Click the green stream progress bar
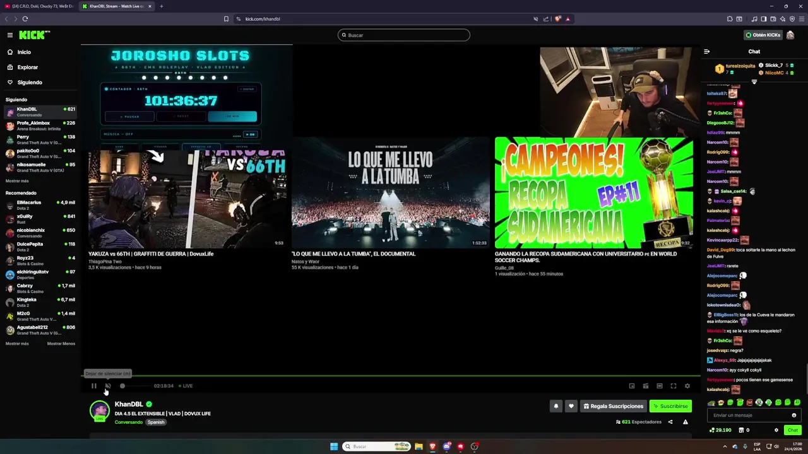Image resolution: width=808 pixels, height=454 pixels. click(391, 376)
